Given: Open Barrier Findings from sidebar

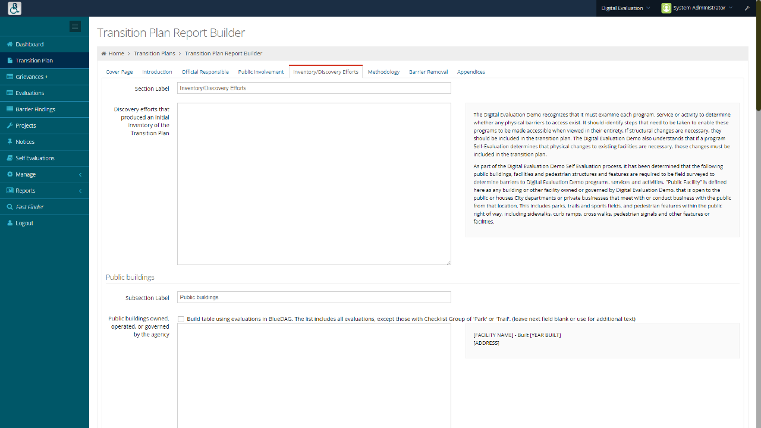Looking at the screenshot, I should [45, 109].
